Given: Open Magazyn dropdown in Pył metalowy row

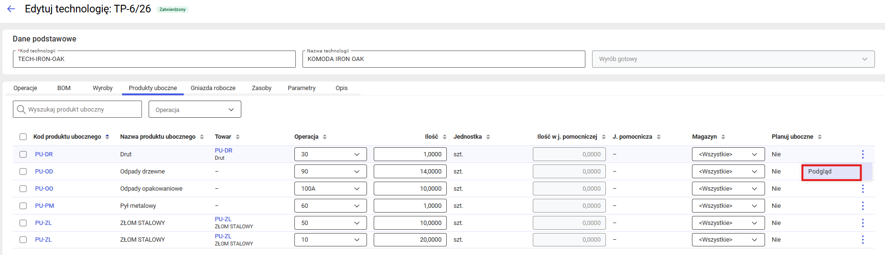Looking at the screenshot, I should coord(728,206).
